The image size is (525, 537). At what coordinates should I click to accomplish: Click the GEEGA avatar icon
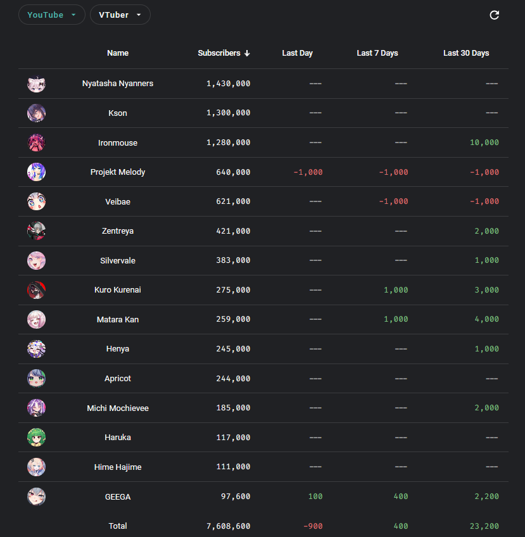[x=36, y=497]
